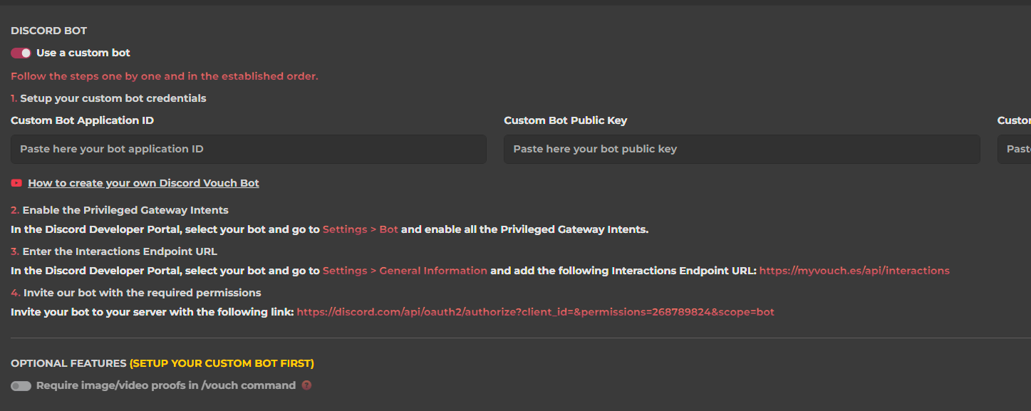Focus the Custom Bot Public Key input

pos(741,149)
